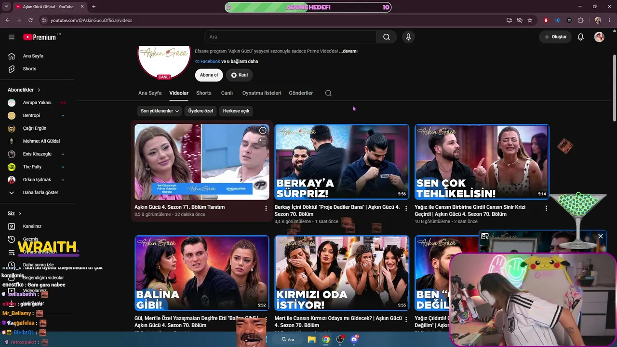The width and height of the screenshot is (617, 347).
Task: Click the YouTube search input field
Action: click(290, 37)
